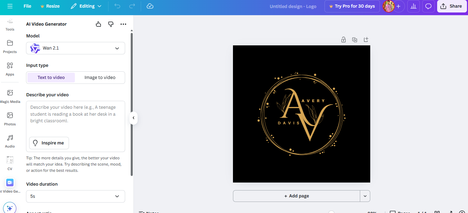This screenshot has height=213, width=468.
Task: Click the Inspire me button
Action: [x=49, y=143]
